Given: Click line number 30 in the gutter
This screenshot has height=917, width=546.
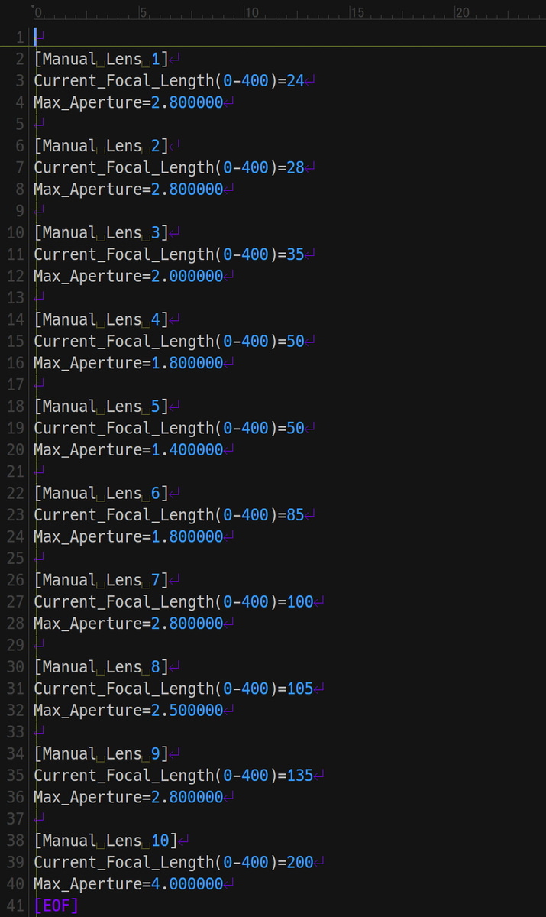Looking at the screenshot, I should (x=17, y=667).
